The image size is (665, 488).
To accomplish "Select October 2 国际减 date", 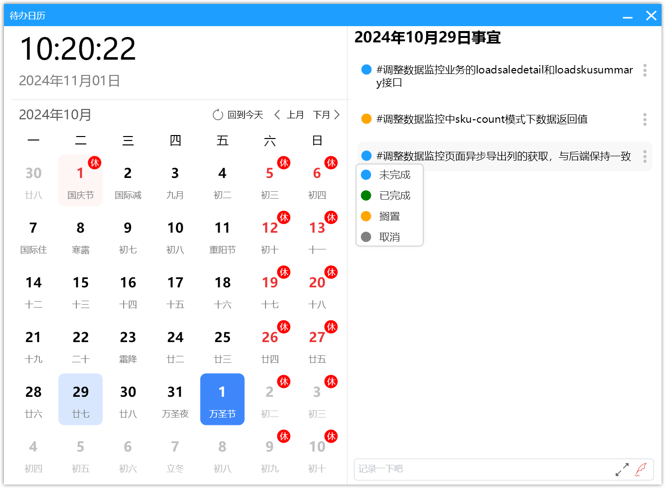I will tap(128, 180).
